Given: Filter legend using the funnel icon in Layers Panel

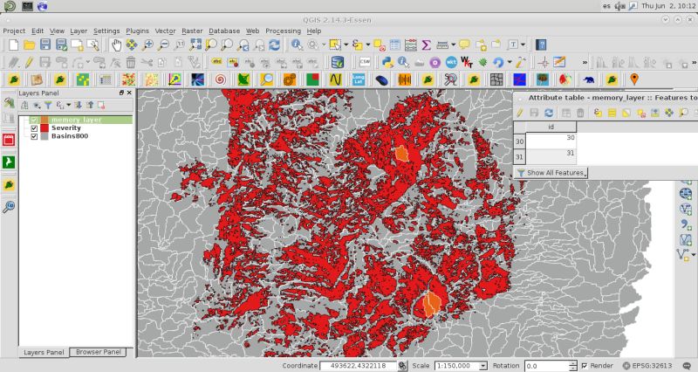Looking at the screenshot, I should (x=48, y=105).
